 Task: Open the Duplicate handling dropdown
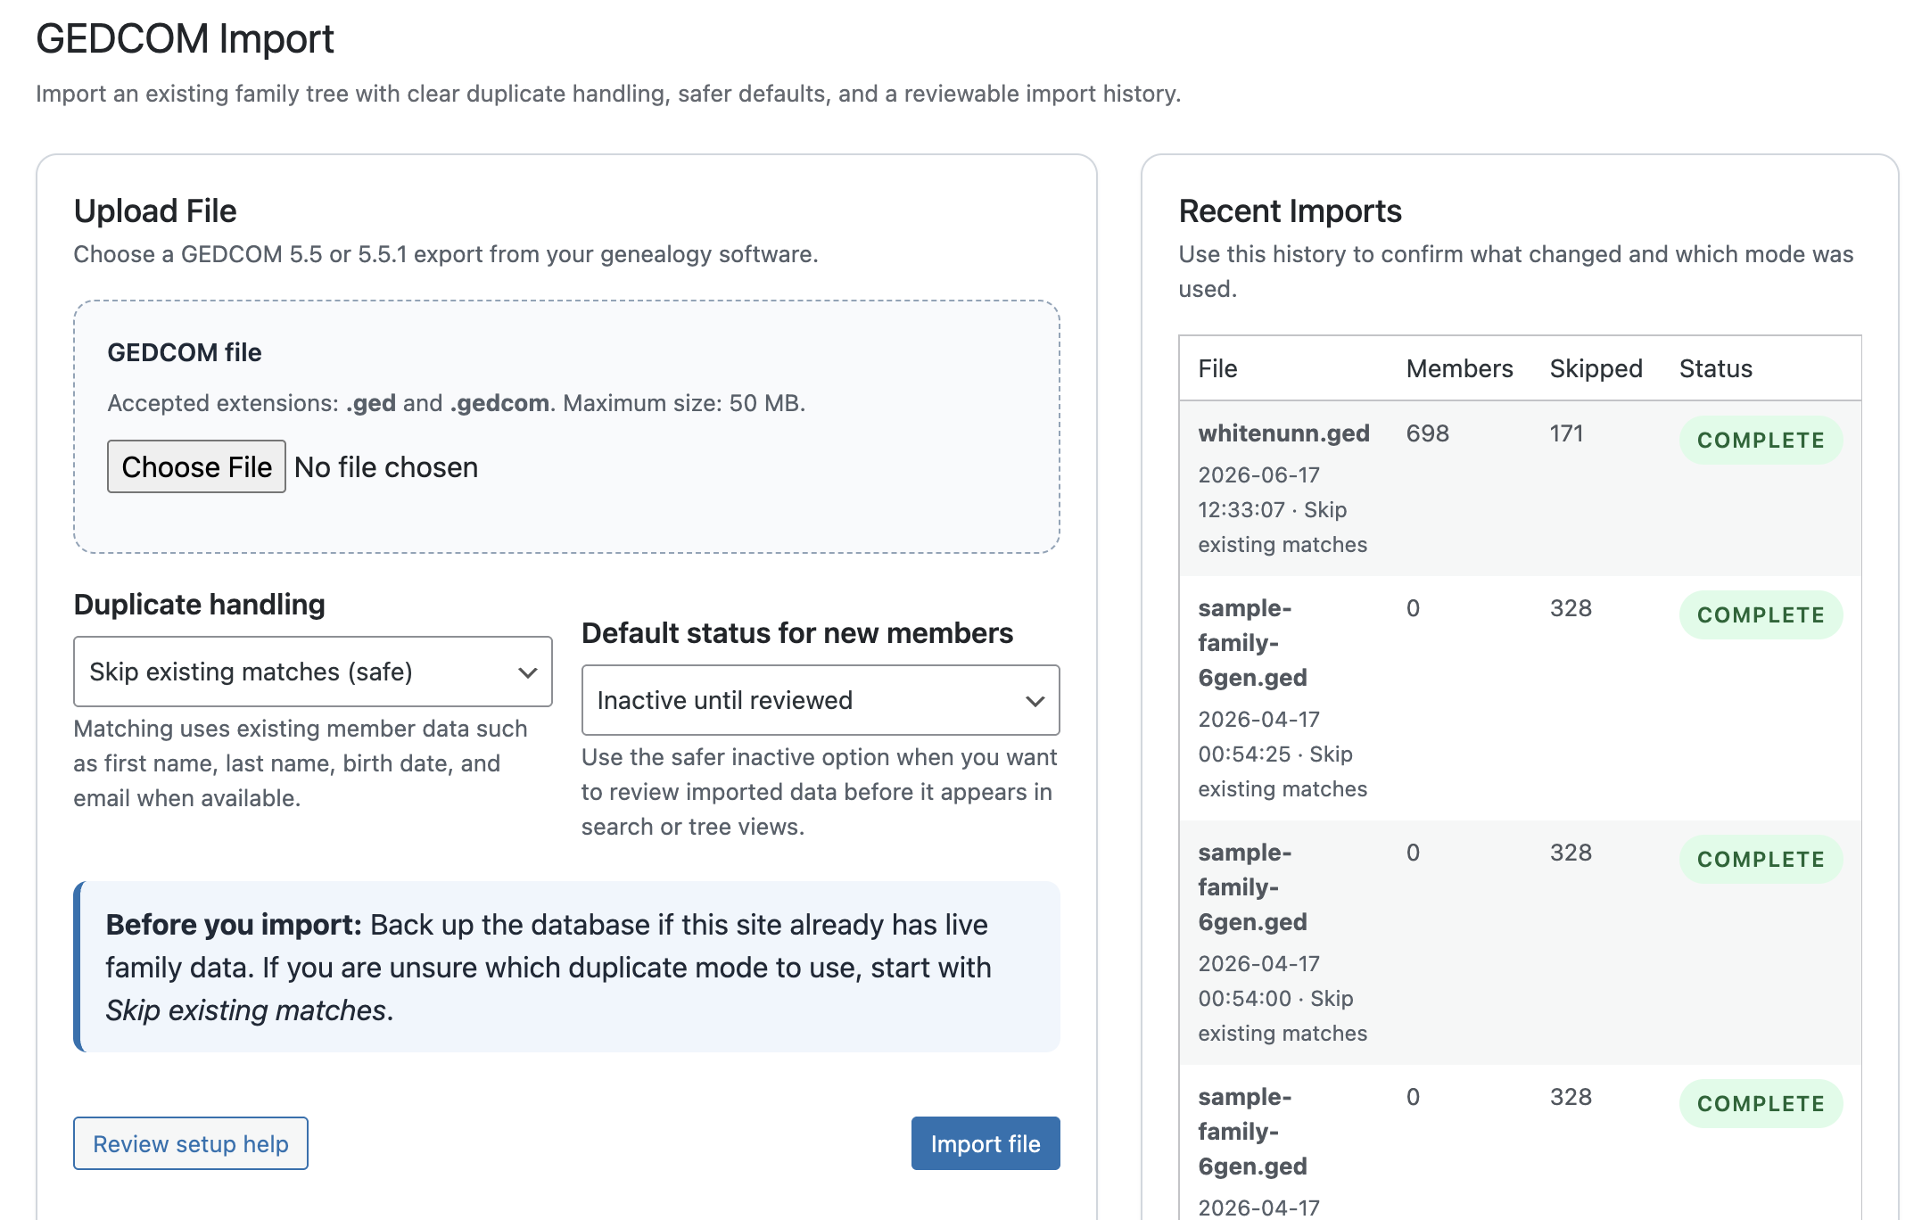tap(313, 672)
